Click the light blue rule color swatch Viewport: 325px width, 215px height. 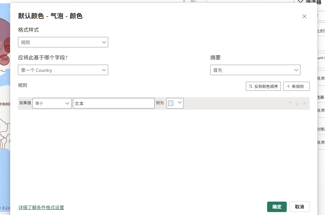pyautogui.click(x=171, y=103)
